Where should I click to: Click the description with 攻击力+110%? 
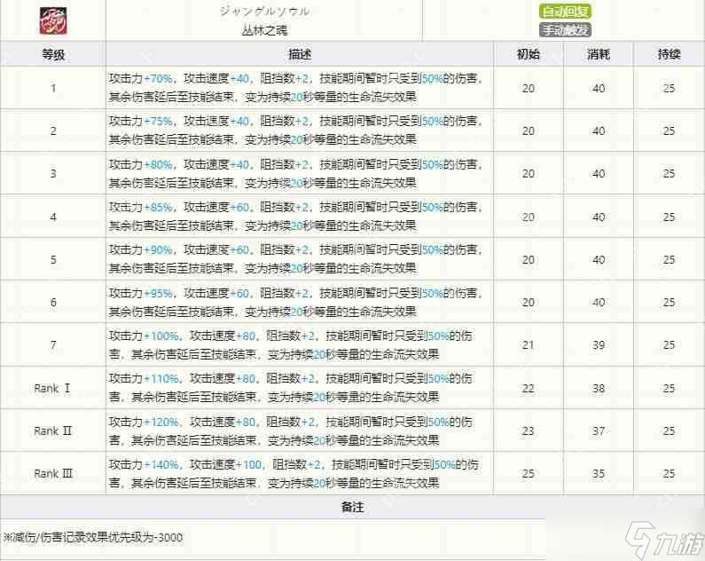(x=291, y=388)
